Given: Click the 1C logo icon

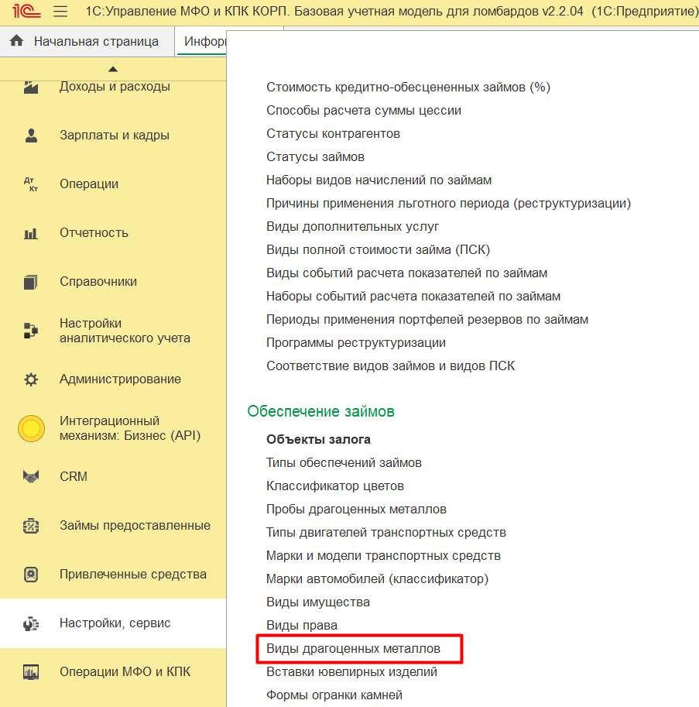Looking at the screenshot, I should pos(26,11).
